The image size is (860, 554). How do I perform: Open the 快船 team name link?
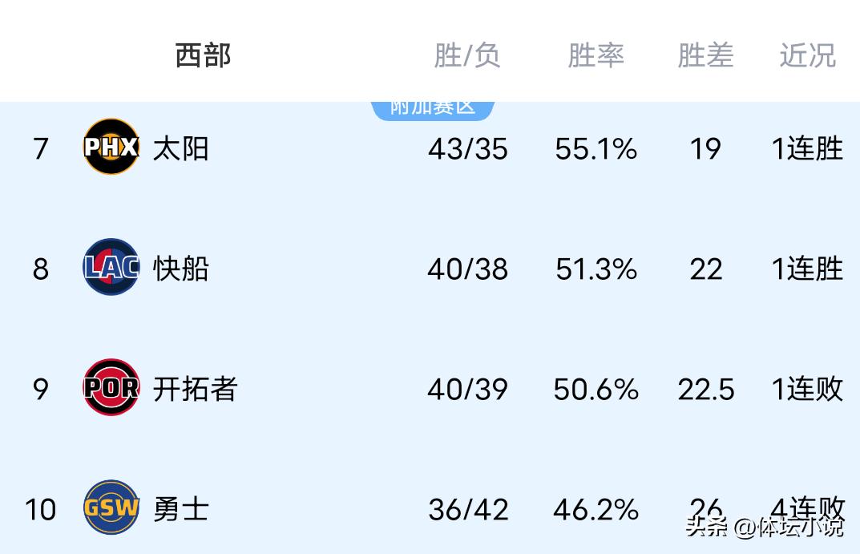[181, 269]
